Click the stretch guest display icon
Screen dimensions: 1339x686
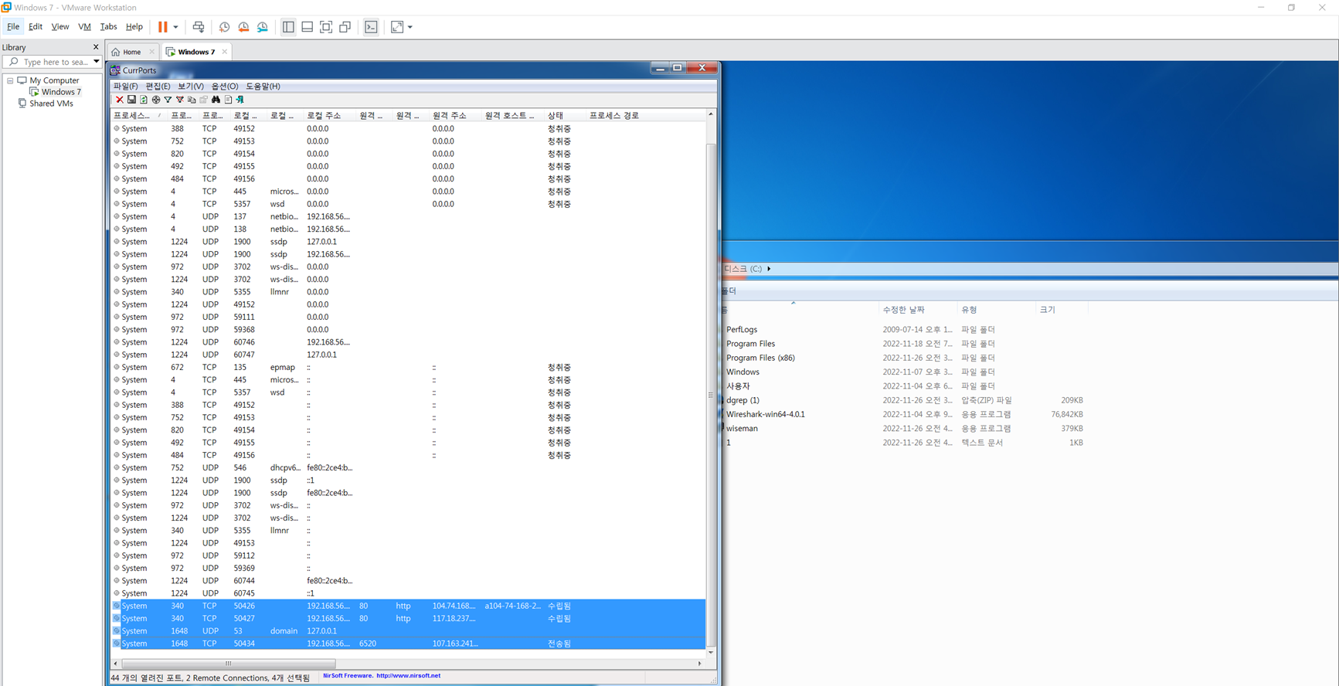pos(397,27)
